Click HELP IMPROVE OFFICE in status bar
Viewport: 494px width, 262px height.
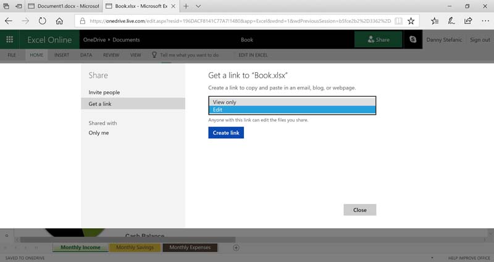[469, 258]
